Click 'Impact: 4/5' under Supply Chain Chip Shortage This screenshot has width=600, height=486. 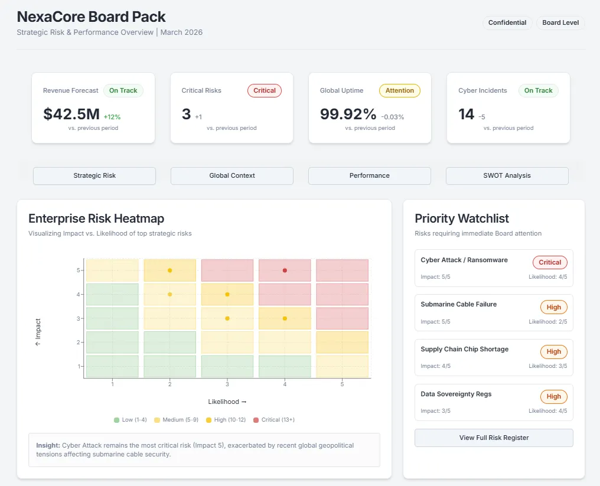[x=435, y=366]
